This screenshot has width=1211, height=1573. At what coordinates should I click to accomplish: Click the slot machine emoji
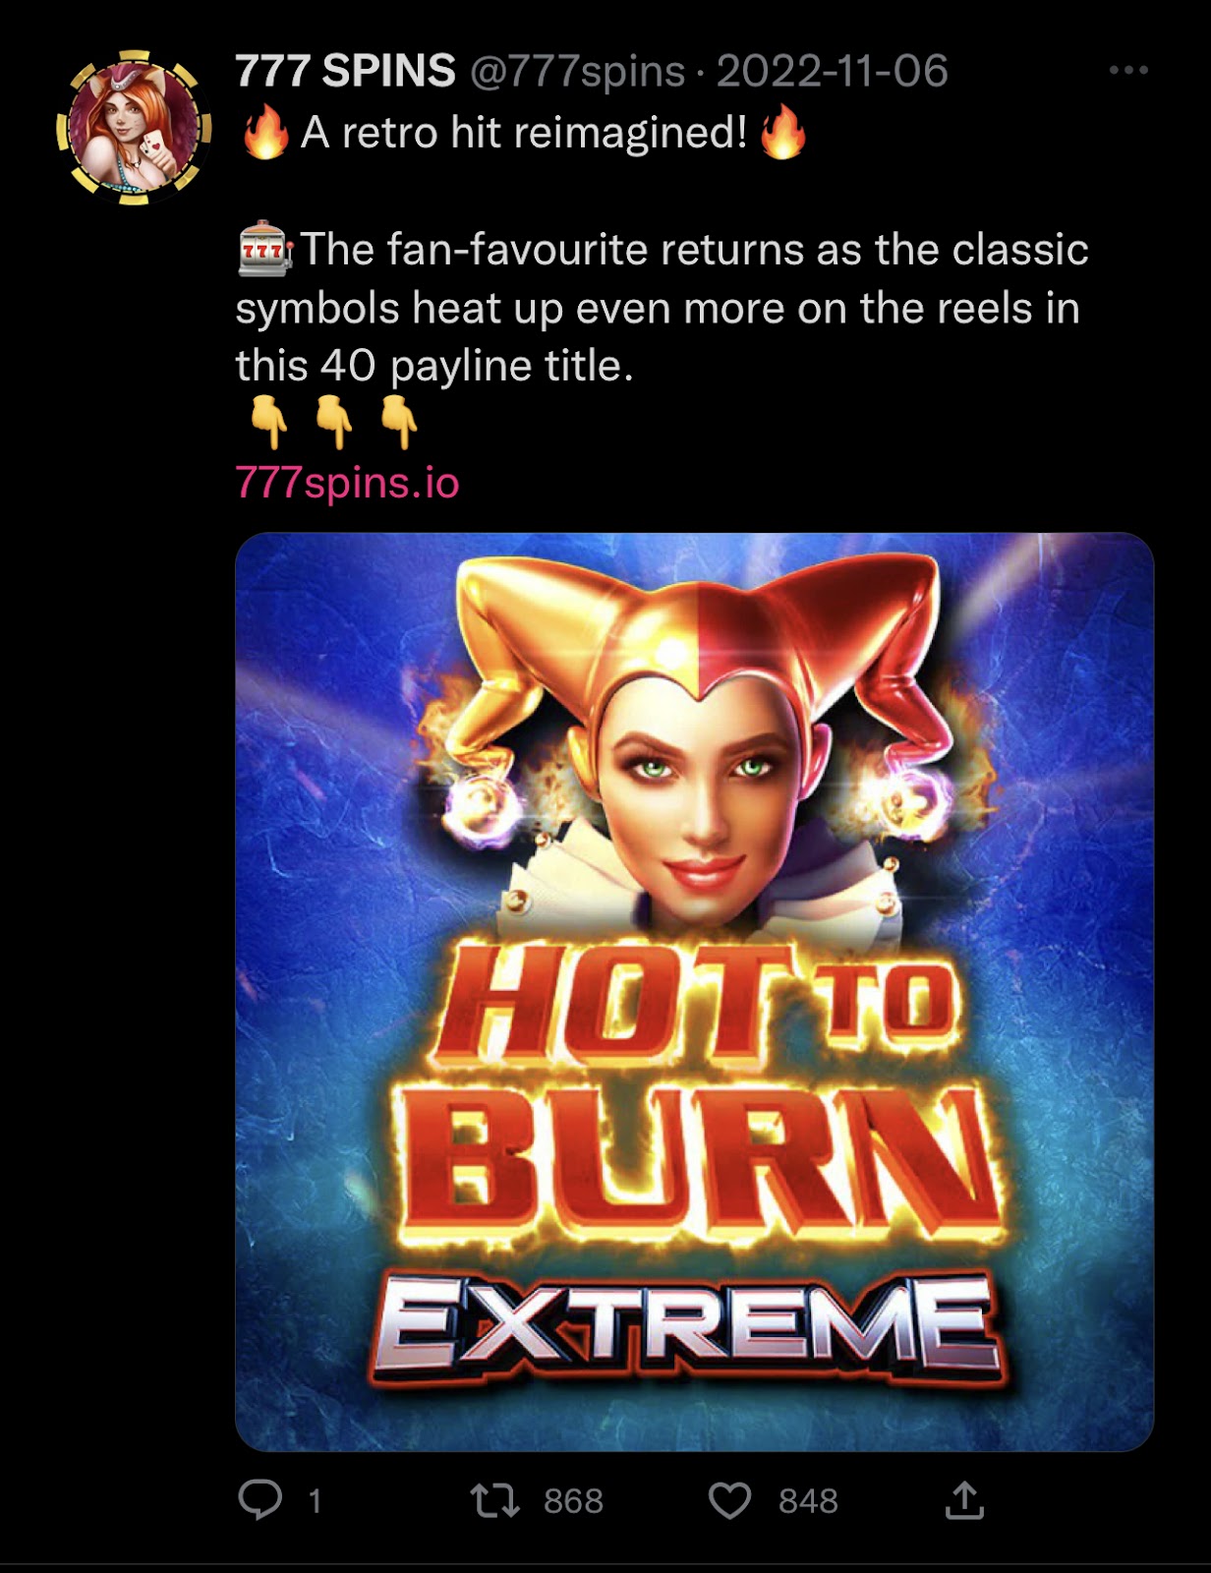[x=265, y=250]
